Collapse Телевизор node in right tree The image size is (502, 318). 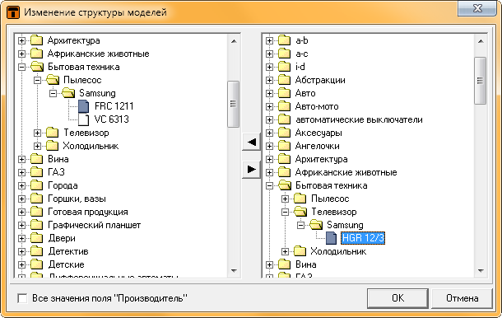tap(285, 212)
